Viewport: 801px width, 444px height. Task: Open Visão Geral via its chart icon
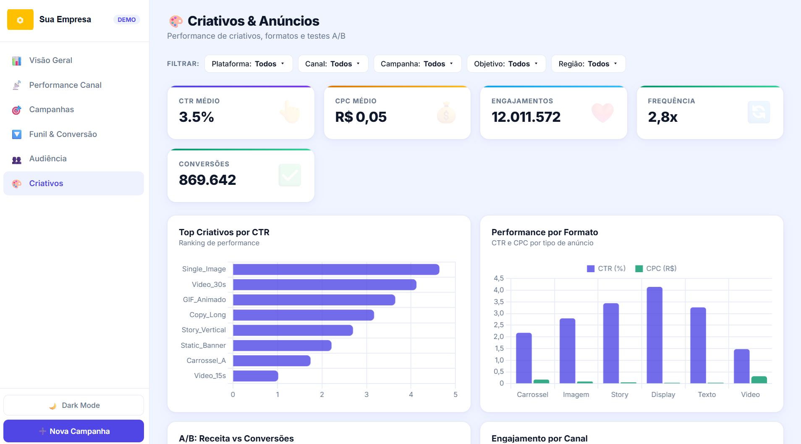pyautogui.click(x=17, y=60)
